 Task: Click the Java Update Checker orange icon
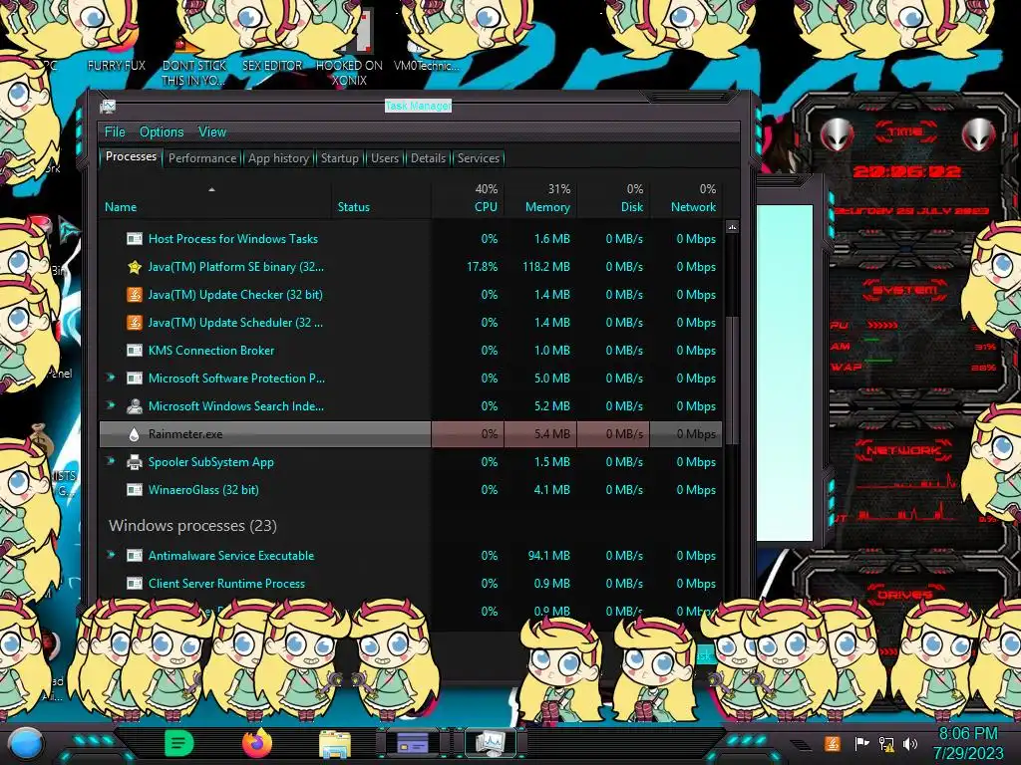[135, 295]
